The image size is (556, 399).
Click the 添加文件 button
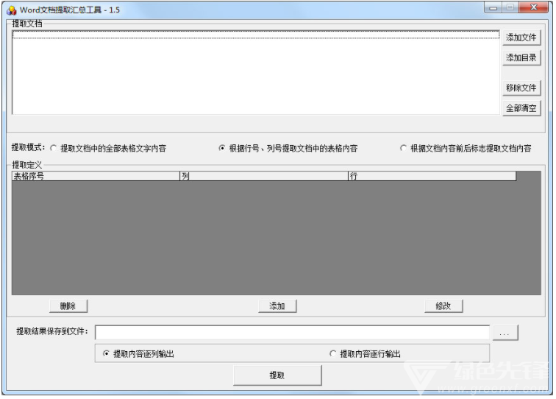point(521,38)
